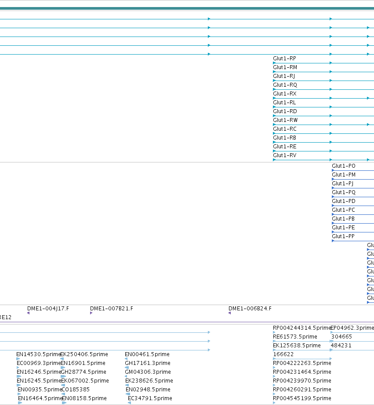This screenshot has width=374, height=405.
Task: Click the Glut1-PM protein feature
Action: click(344, 175)
